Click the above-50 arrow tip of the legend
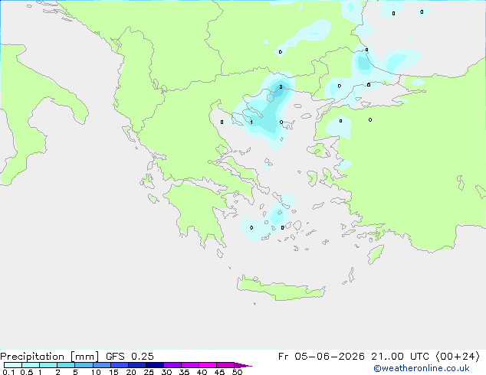The height and width of the screenshot is (375, 486). 243,365
